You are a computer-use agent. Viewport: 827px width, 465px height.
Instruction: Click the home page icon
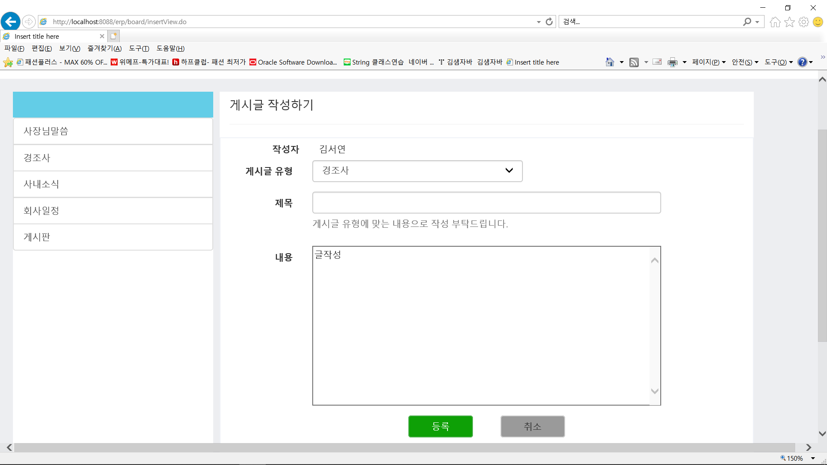click(775, 22)
